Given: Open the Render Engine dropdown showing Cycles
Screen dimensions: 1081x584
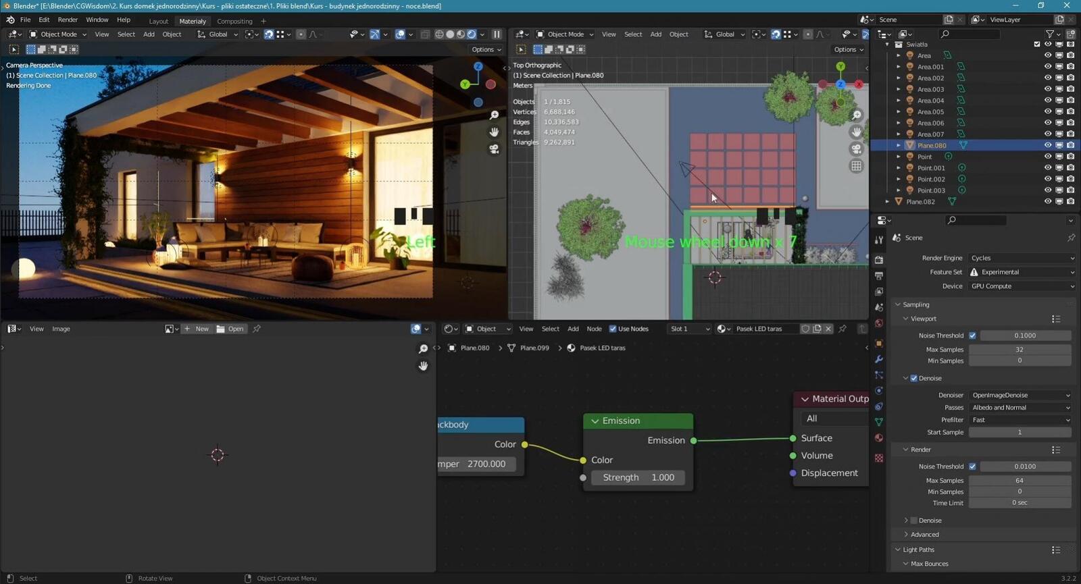Looking at the screenshot, I should pos(1022,258).
